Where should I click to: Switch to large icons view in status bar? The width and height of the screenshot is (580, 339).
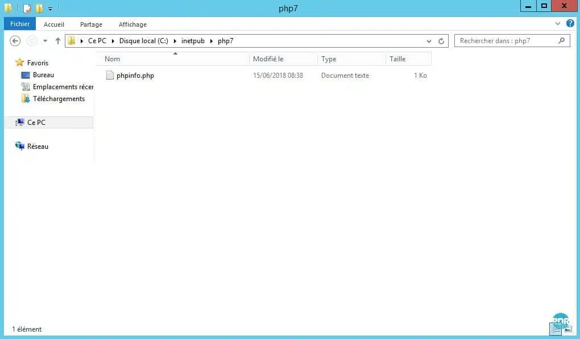(568, 328)
